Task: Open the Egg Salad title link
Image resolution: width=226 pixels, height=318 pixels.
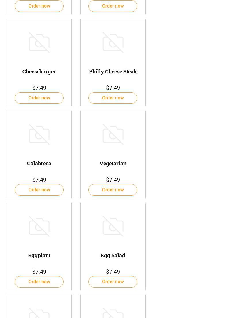Action: pos(113,255)
